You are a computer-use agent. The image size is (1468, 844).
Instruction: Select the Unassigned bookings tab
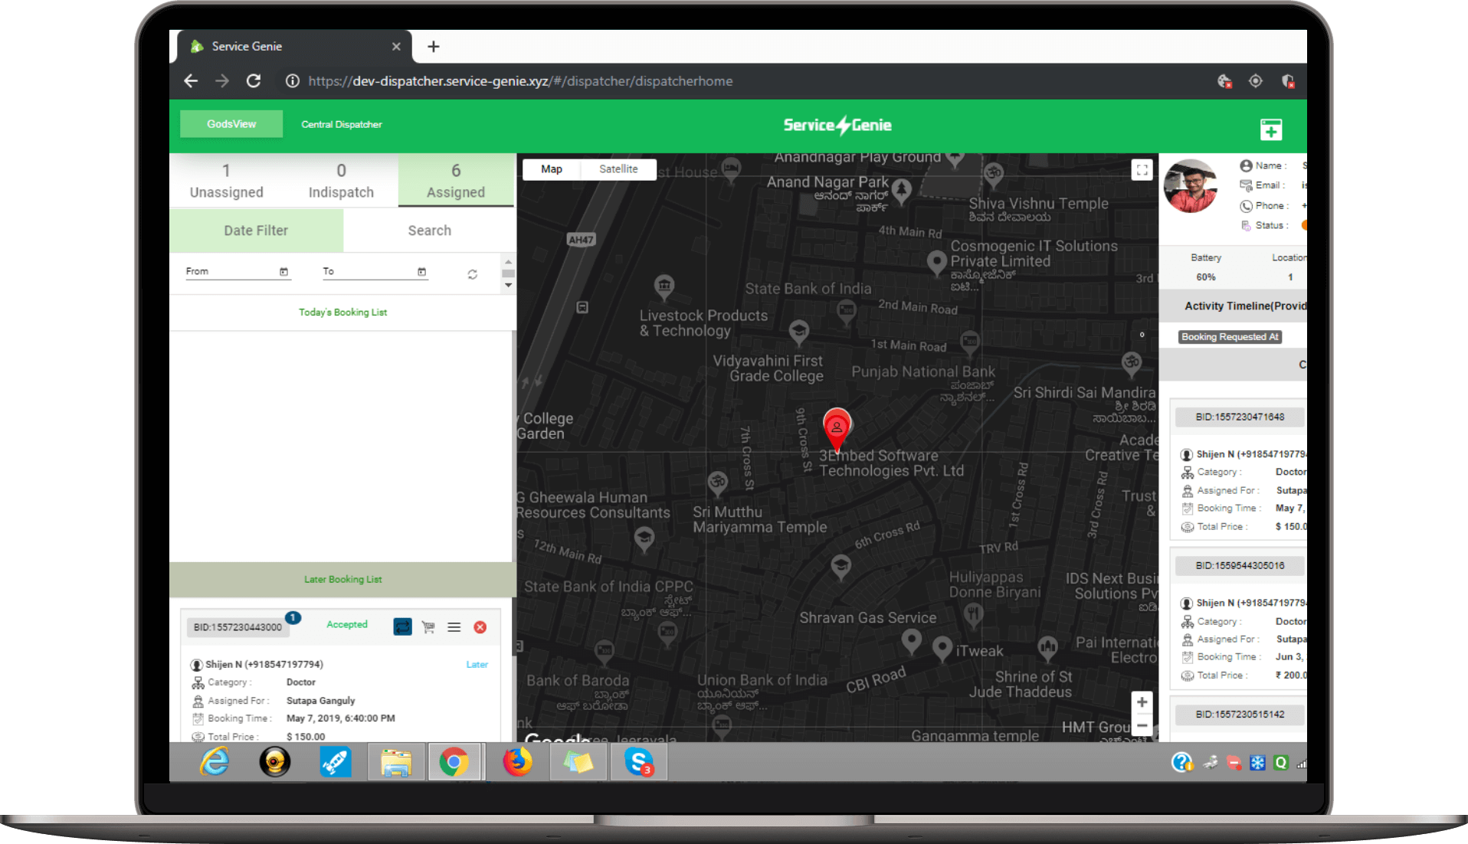(x=226, y=181)
